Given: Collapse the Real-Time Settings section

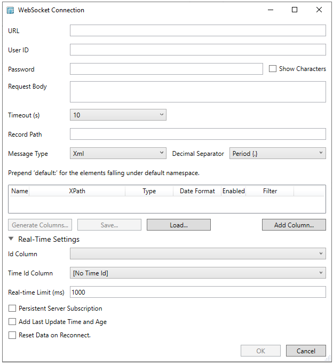Looking at the screenshot, I should (x=11, y=240).
